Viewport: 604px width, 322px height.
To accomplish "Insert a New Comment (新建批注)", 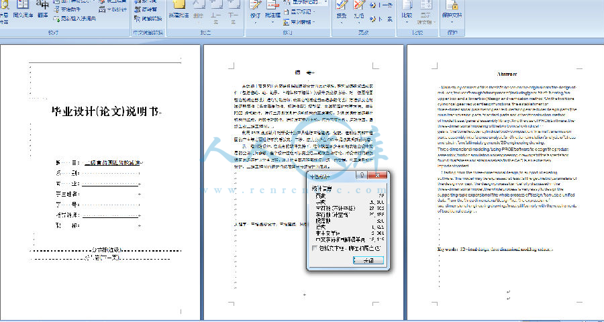I will [x=179, y=10].
